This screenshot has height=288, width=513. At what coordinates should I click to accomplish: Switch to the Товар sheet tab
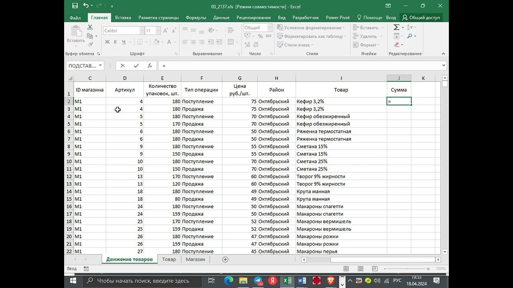pyautogui.click(x=169, y=259)
